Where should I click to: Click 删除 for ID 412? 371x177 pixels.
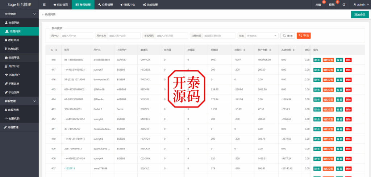(348, 119)
